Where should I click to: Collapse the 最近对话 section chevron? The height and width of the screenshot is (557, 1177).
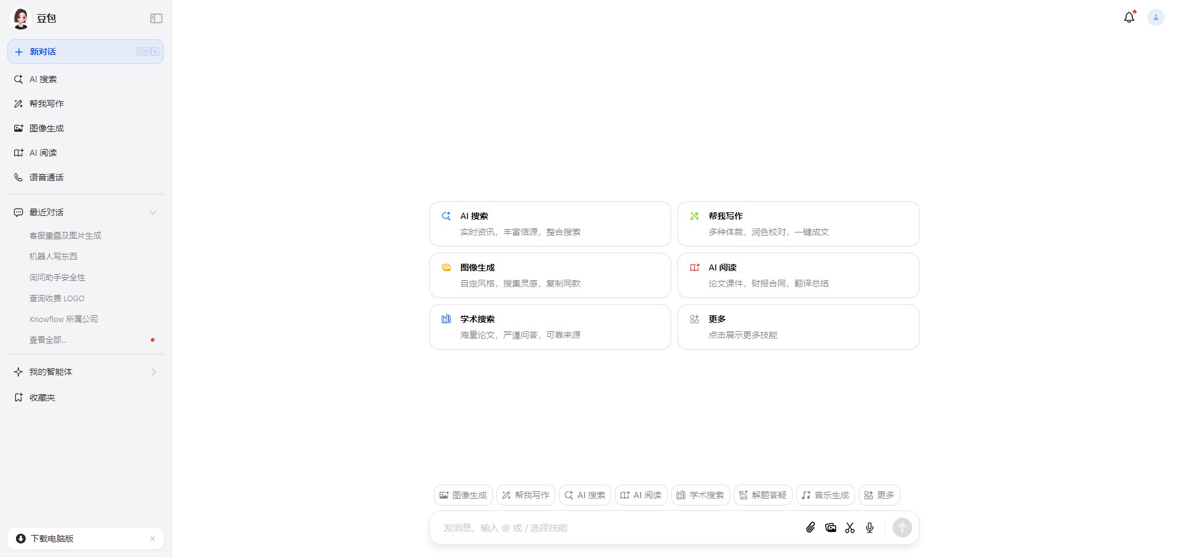point(153,212)
